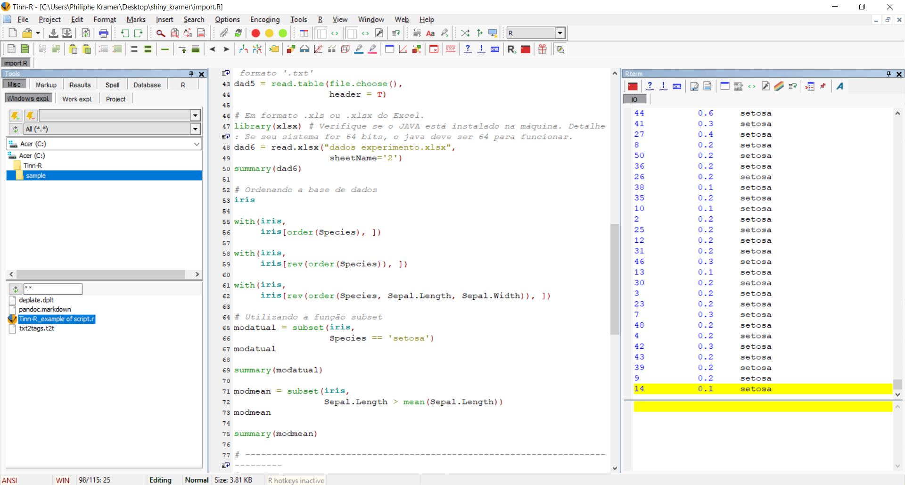The image size is (905, 485).
Task: Select the Acer (C:) node in the folder tree
Action: coord(32,156)
